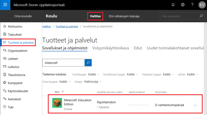The image size is (207, 115).
Task: Click Organisaationi sidebar icon
Action: [x=5, y=51]
